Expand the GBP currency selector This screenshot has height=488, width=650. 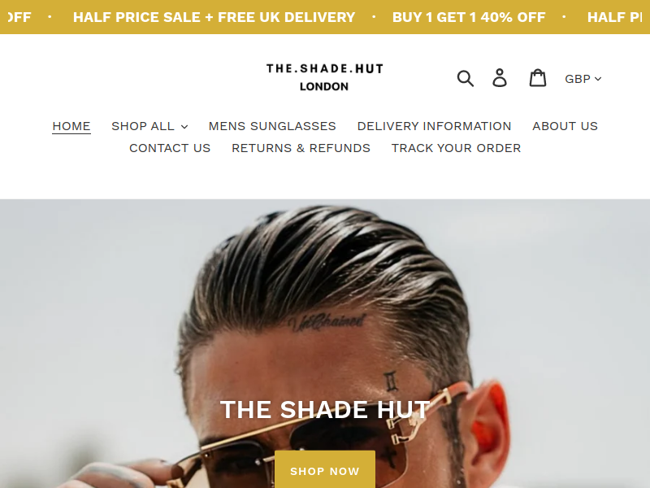pyautogui.click(x=583, y=79)
